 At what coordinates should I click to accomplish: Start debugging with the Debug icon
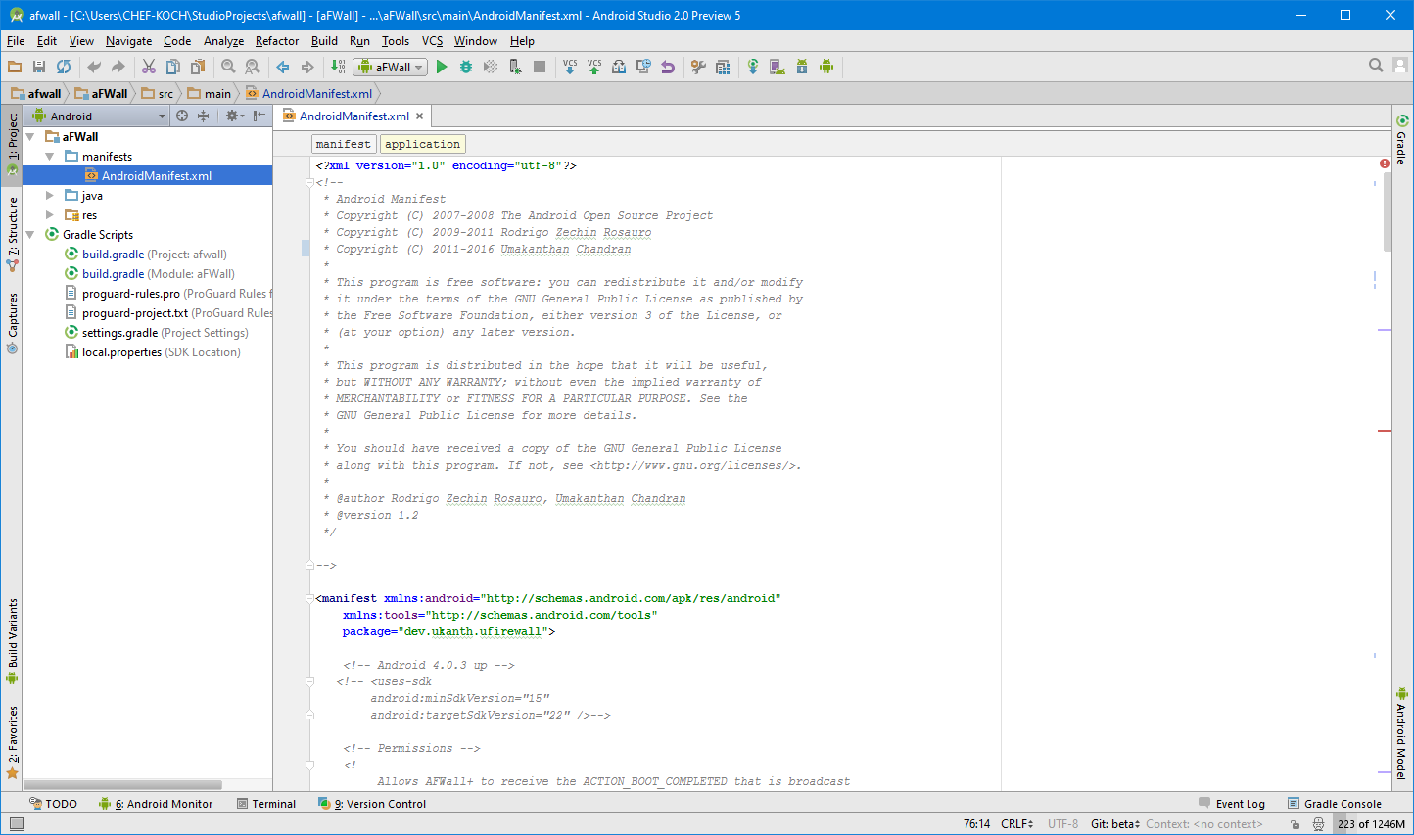[465, 67]
